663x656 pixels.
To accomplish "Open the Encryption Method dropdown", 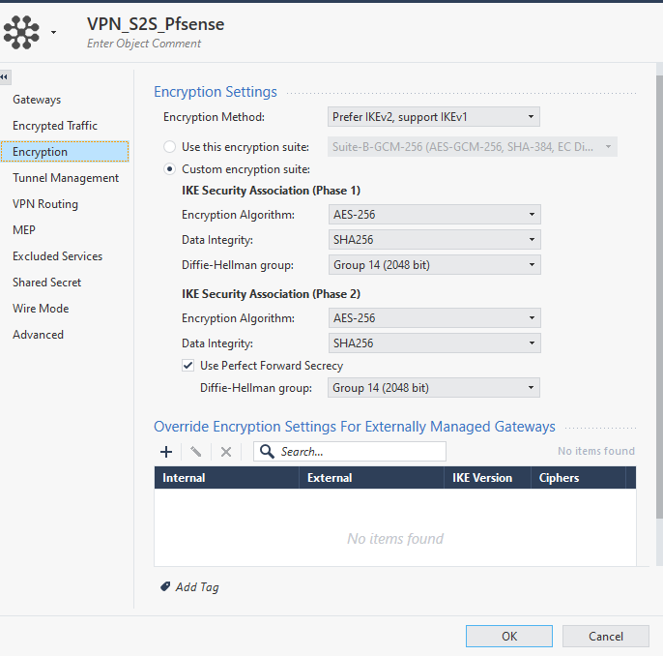I will (433, 117).
